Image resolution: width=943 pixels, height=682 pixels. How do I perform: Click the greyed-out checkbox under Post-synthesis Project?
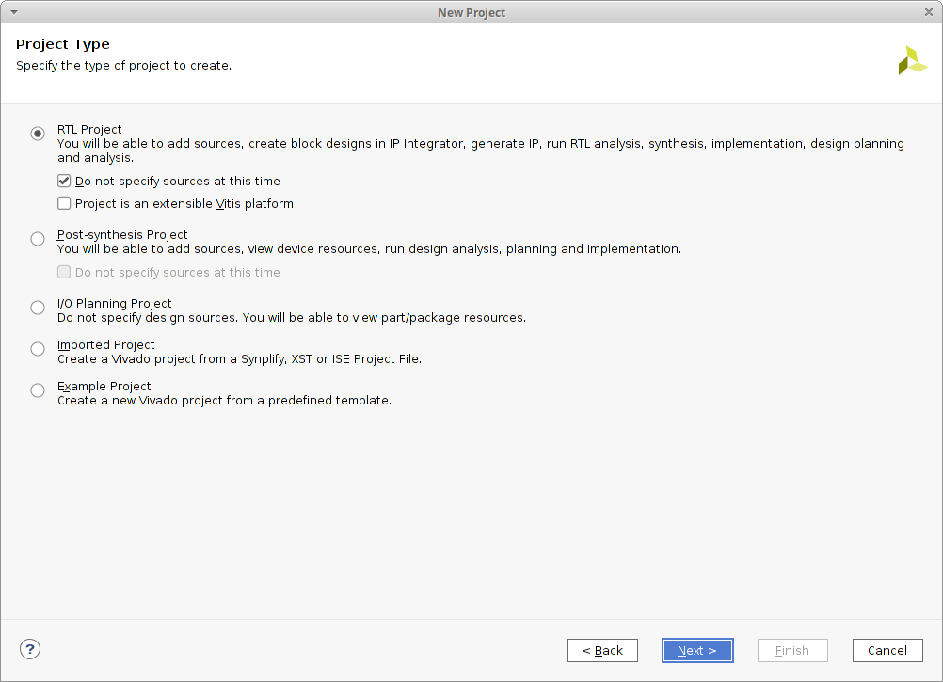(x=64, y=272)
